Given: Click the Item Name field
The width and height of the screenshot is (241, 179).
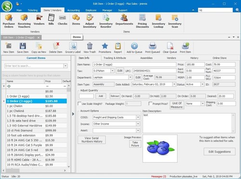Looking at the screenshot, I should (134, 65).
